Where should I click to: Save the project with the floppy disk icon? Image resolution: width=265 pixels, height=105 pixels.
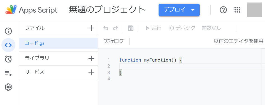point(131,28)
